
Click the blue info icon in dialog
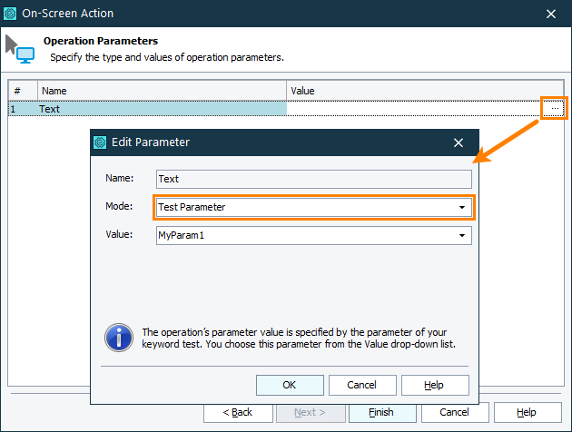119,339
